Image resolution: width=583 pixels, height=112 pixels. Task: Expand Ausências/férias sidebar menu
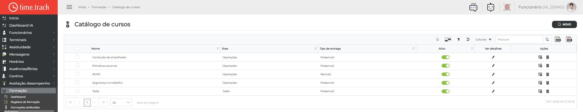29,69
